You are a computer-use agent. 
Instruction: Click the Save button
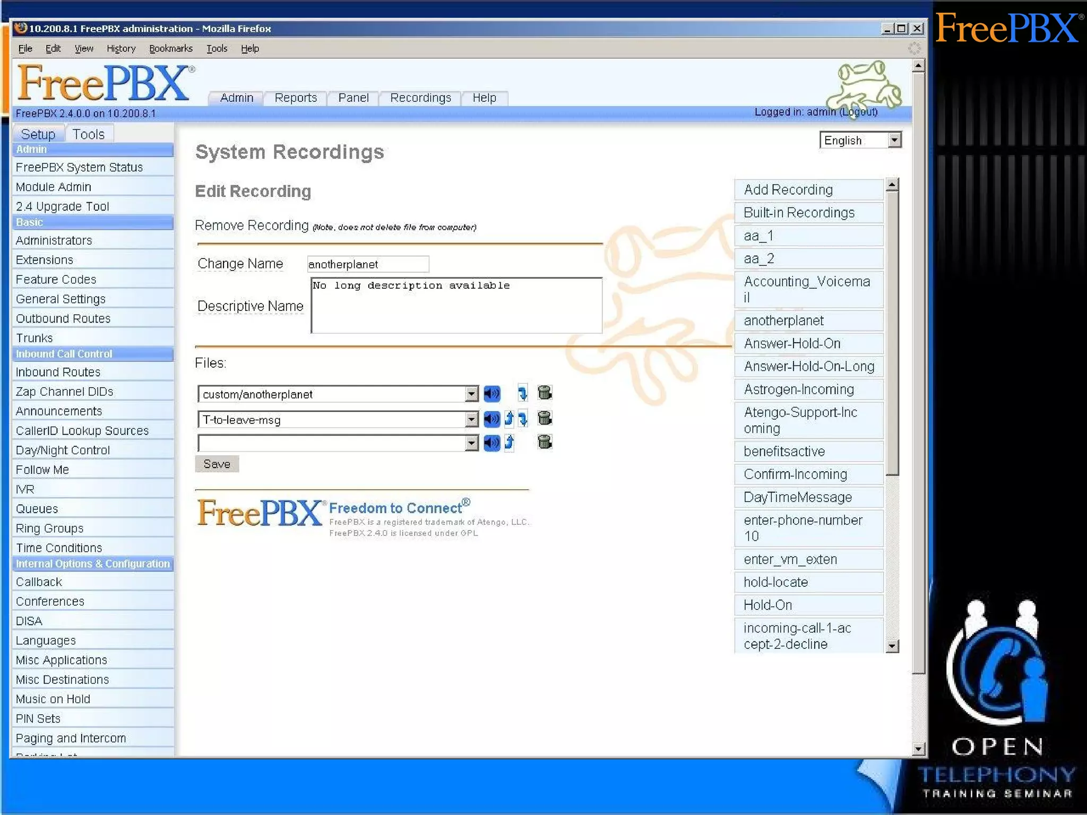click(x=217, y=464)
